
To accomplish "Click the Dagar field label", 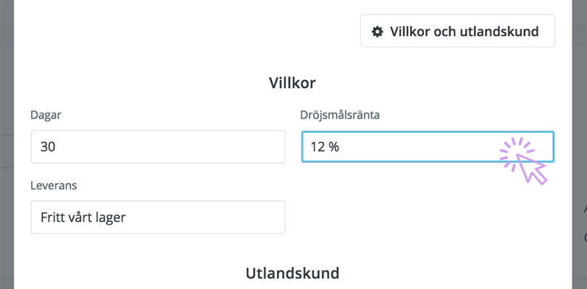I will (46, 116).
